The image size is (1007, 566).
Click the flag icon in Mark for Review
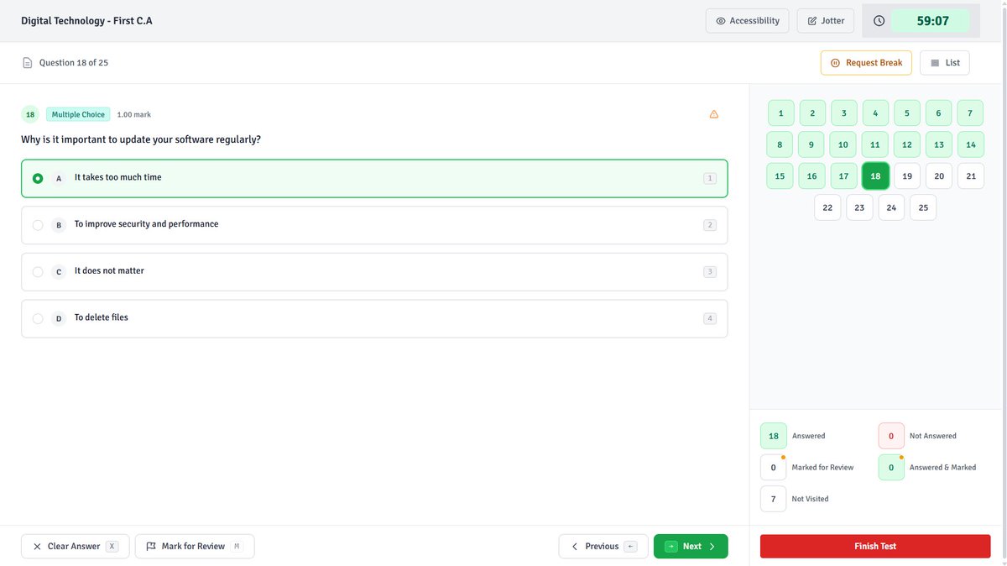coord(151,547)
